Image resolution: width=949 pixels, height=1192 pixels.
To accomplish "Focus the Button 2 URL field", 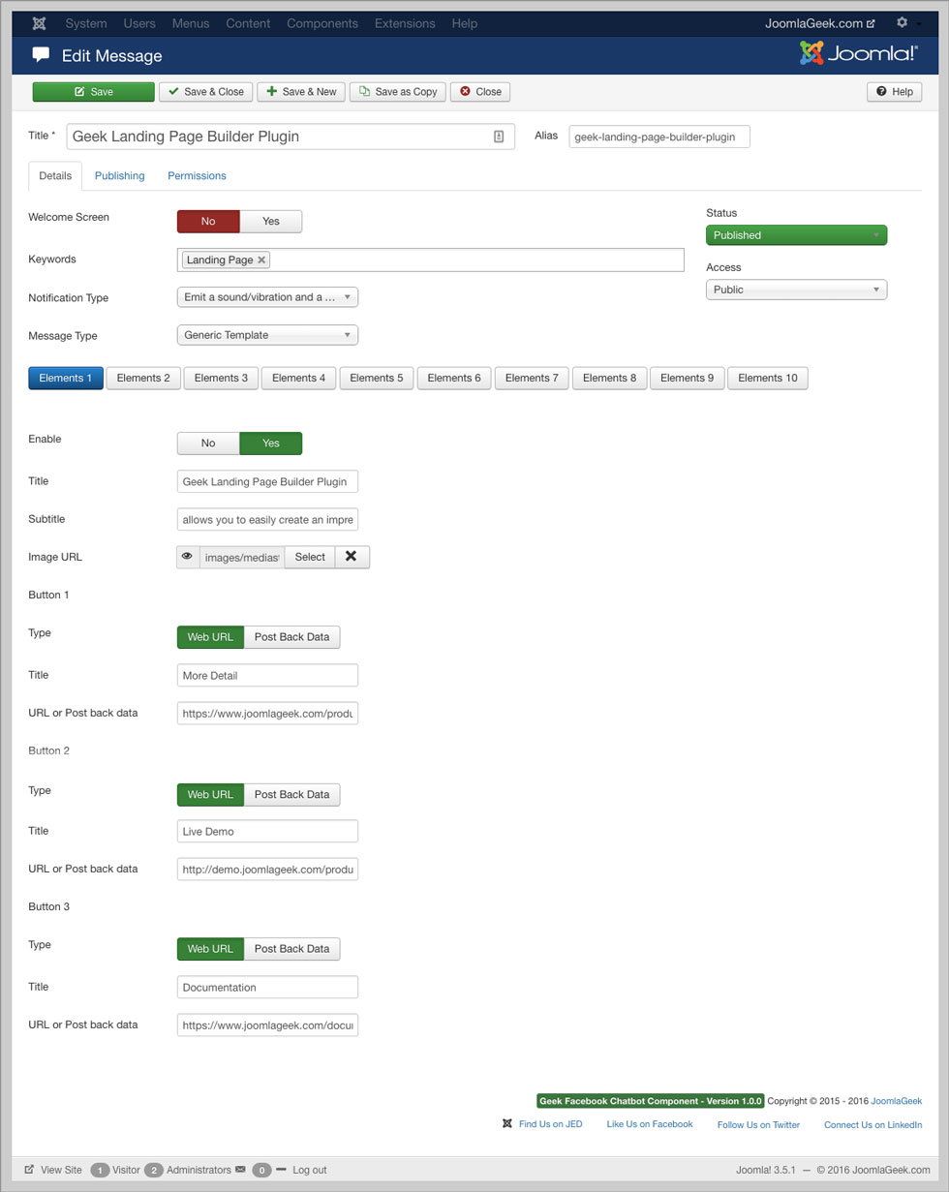I will 267,870.
